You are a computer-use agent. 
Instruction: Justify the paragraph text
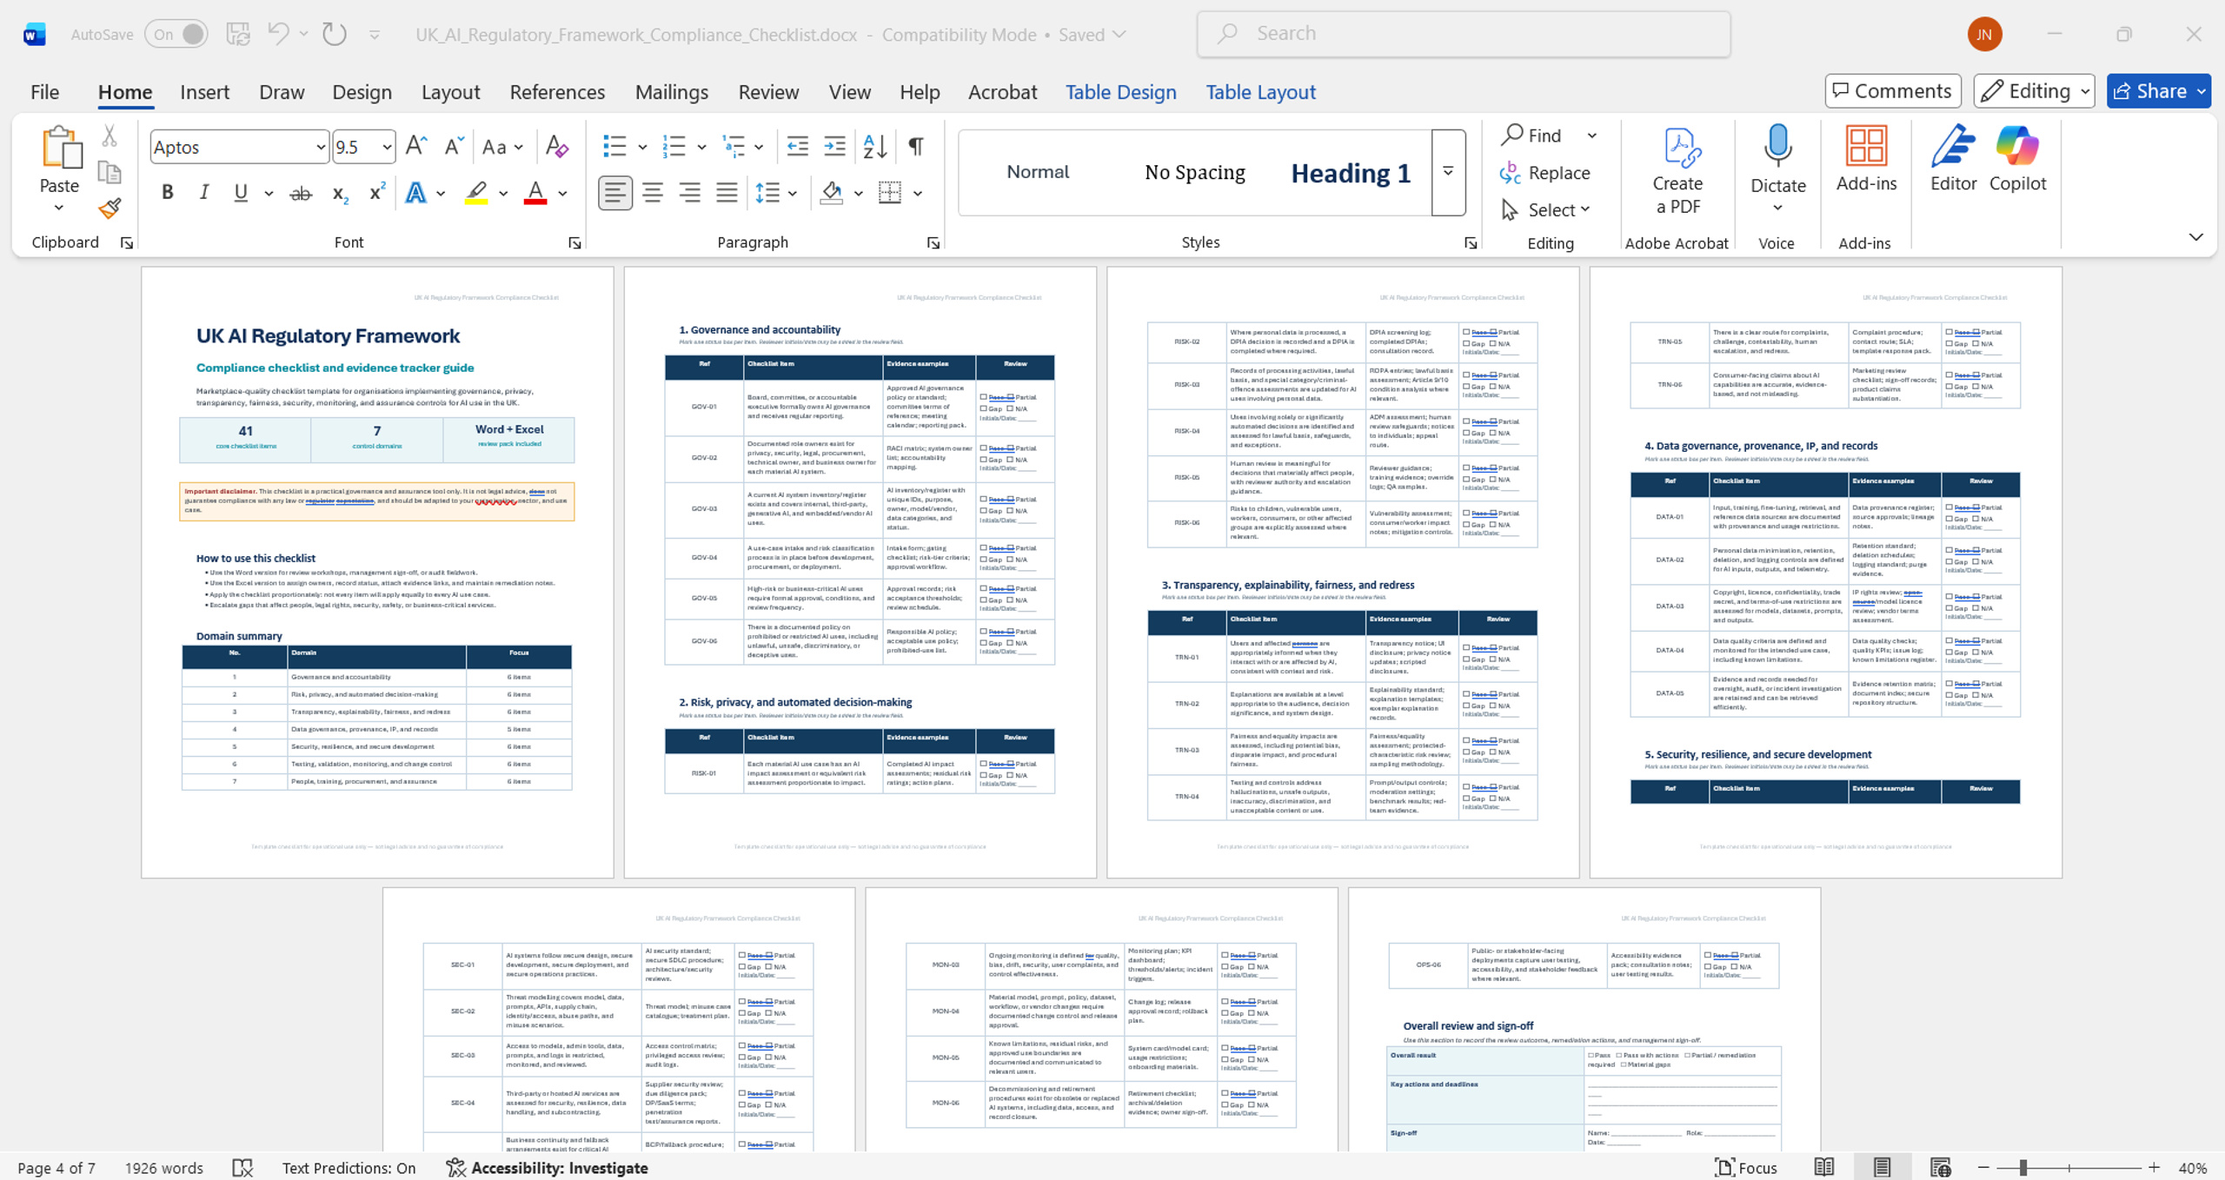tap(727, 193)
